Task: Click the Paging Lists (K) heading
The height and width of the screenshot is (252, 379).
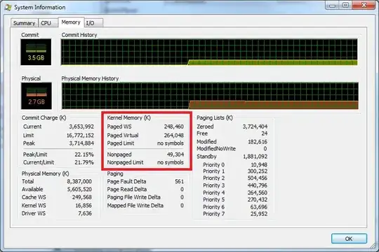Action: (x=215, y=118)
